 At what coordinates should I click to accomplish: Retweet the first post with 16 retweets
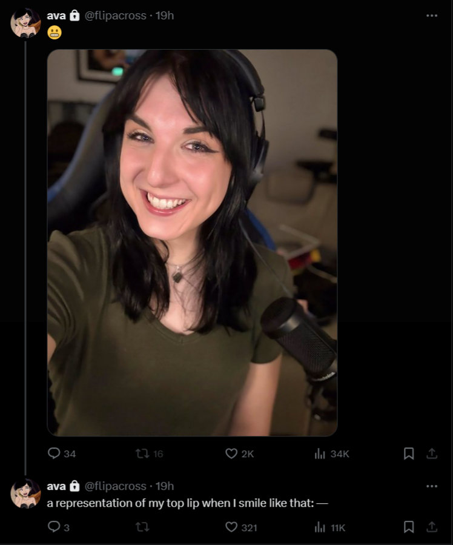click(149, 453)
